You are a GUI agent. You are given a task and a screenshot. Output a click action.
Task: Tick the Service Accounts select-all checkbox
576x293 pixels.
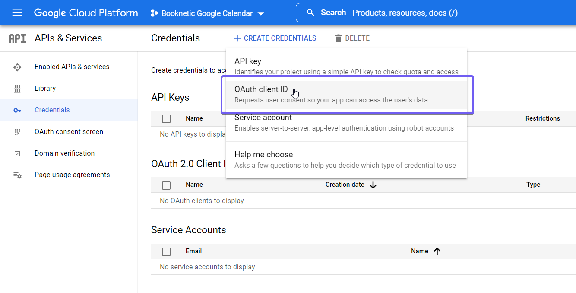[166, 252]
